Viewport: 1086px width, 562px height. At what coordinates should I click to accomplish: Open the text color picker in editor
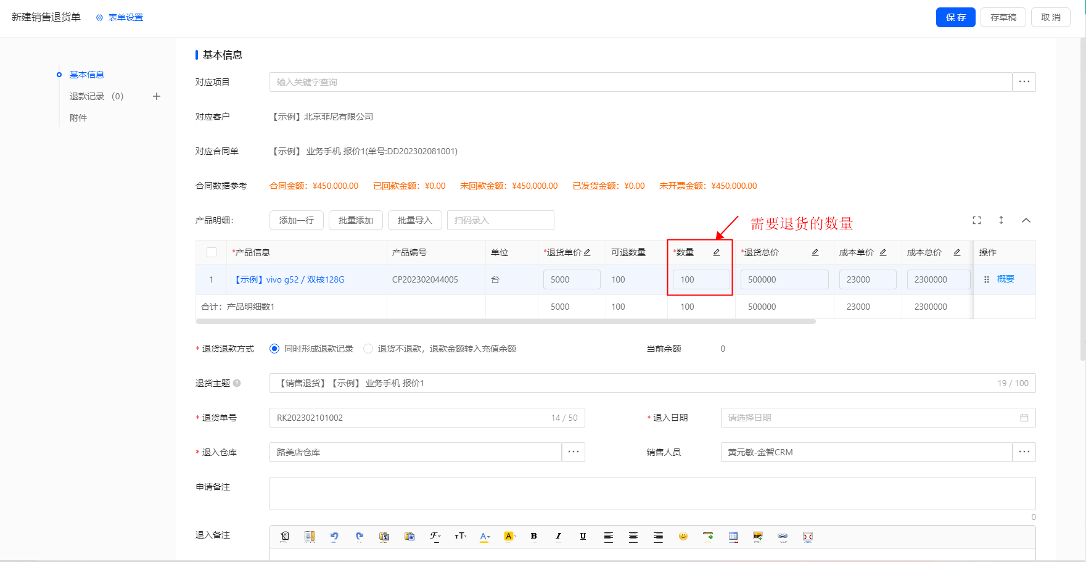485,536
